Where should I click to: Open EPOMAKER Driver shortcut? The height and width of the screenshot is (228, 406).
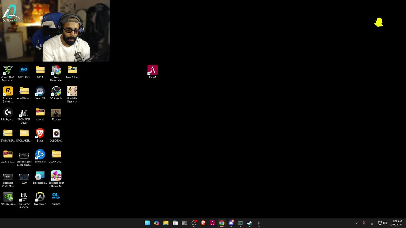click(24, 116)
